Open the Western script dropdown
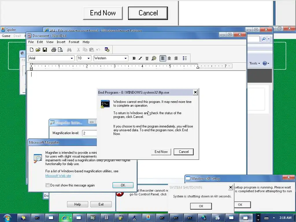Screen dimensions: 296x222 click(x=125, y=58)
